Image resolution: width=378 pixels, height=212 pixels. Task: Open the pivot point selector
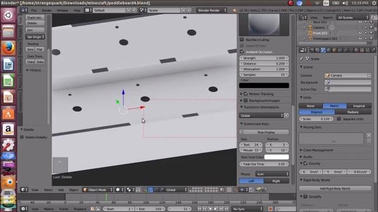(x=130, y=190)
